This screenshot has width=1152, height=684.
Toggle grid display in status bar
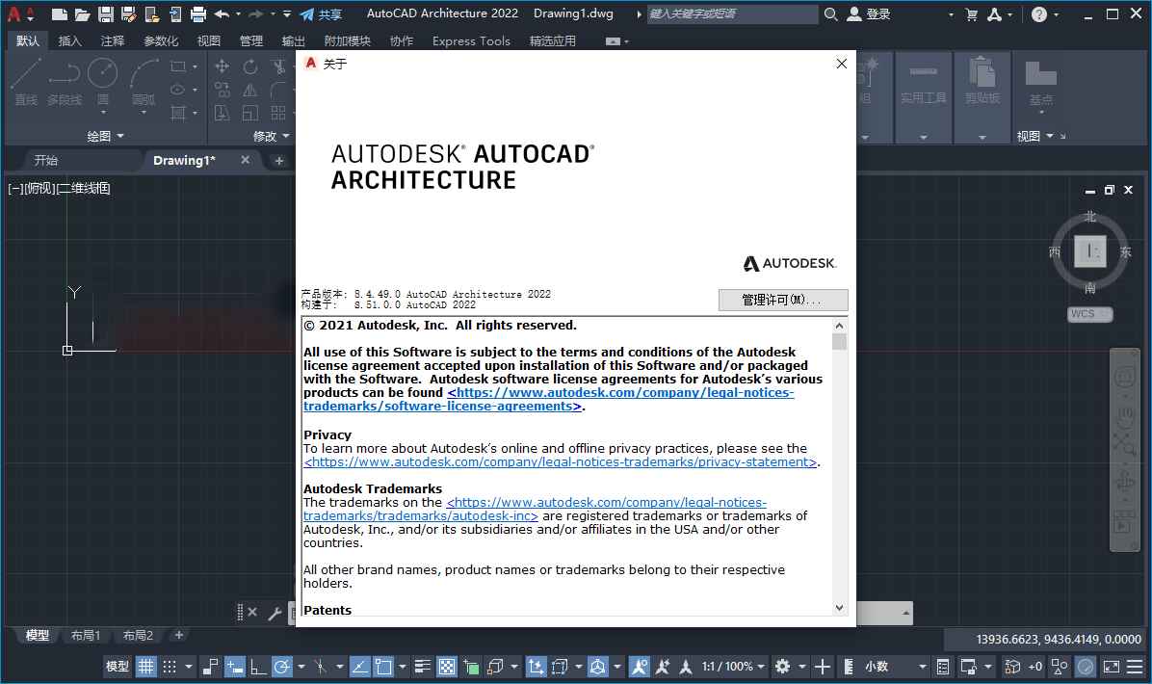pyautogui.click(x=146, y=667)
